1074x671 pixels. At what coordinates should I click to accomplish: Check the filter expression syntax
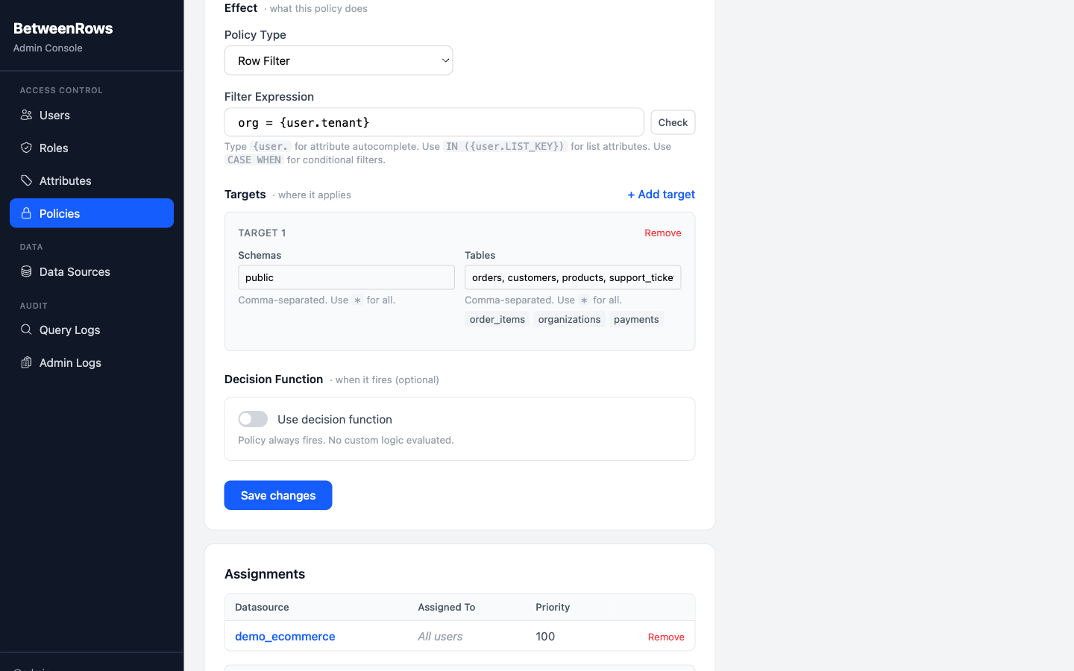[x=672, y=122]
